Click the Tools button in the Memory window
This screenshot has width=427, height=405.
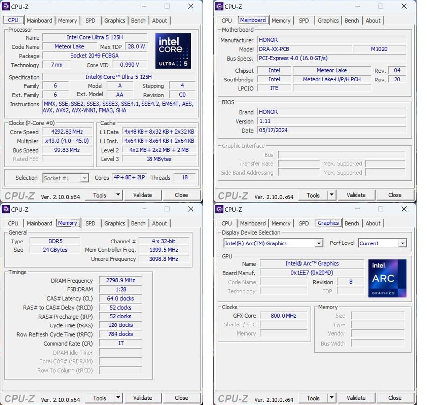99,398
